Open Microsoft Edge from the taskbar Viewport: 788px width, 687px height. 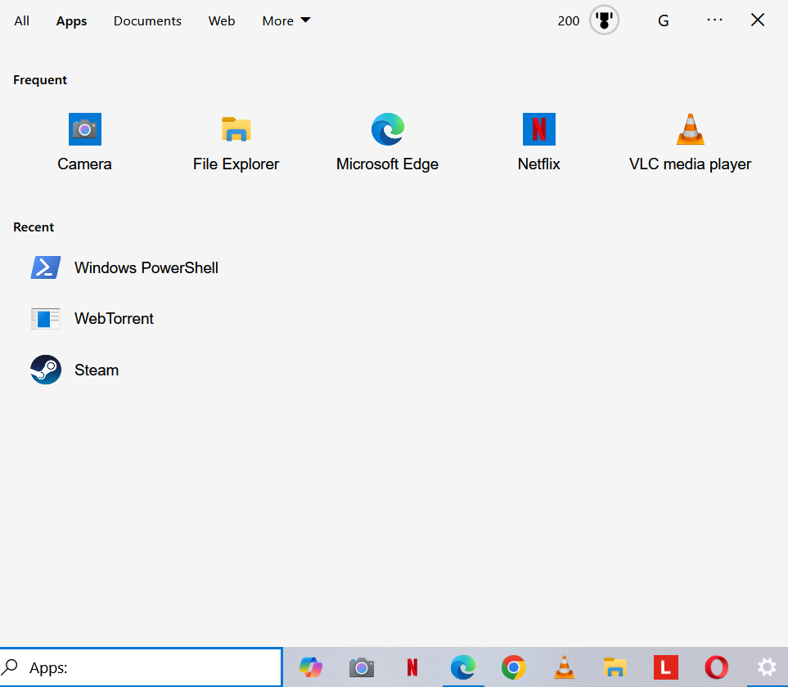tap(463, 667)
